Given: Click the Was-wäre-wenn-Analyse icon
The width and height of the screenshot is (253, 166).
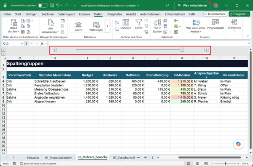Looking at the screenshot, I should coord(196,22).
